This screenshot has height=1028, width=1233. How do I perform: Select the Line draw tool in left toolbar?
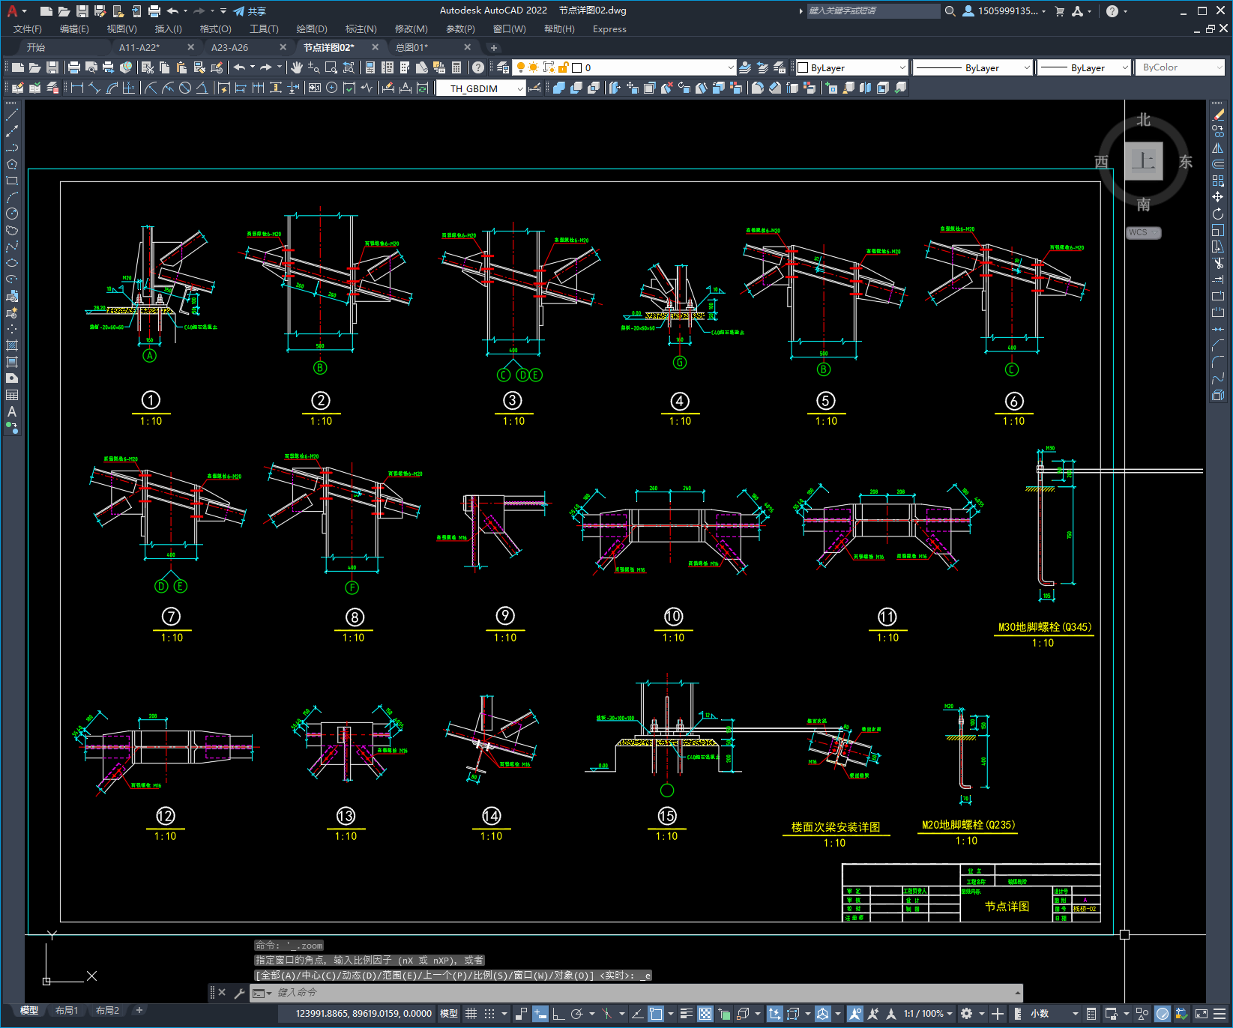[x=12, y=115]
